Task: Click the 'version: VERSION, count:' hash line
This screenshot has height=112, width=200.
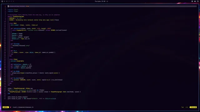Action: coord(37,80)
